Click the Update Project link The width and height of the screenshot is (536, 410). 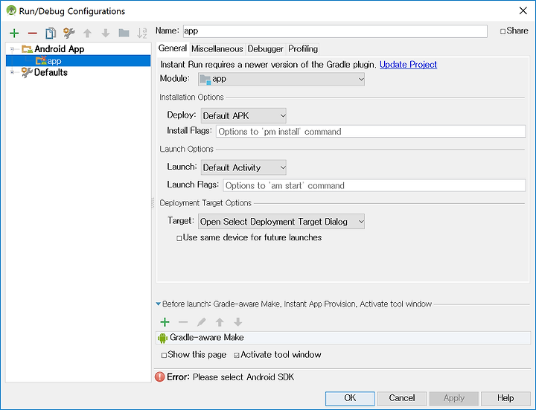pyautogui.click(x=408, y=65)
